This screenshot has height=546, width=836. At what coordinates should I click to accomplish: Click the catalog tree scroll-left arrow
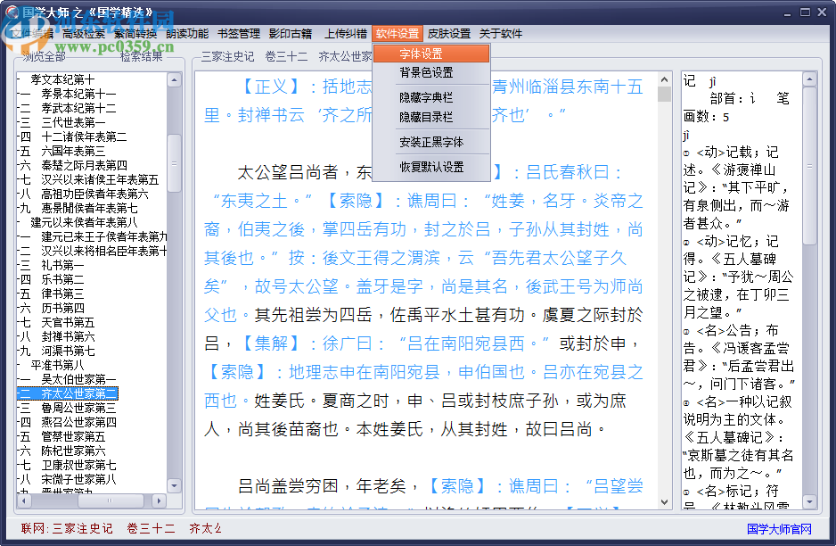[x=24, y=500]
